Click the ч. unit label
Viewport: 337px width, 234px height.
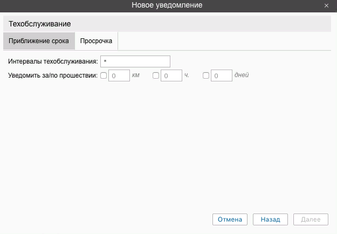click(187, 75)
